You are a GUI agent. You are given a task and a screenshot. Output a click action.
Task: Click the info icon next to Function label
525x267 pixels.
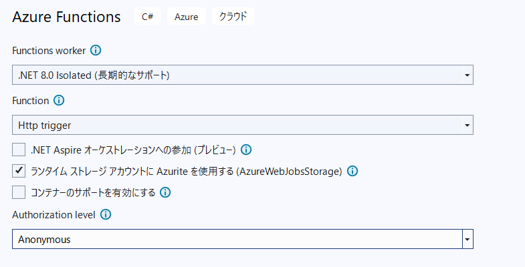tap(59, 101)
